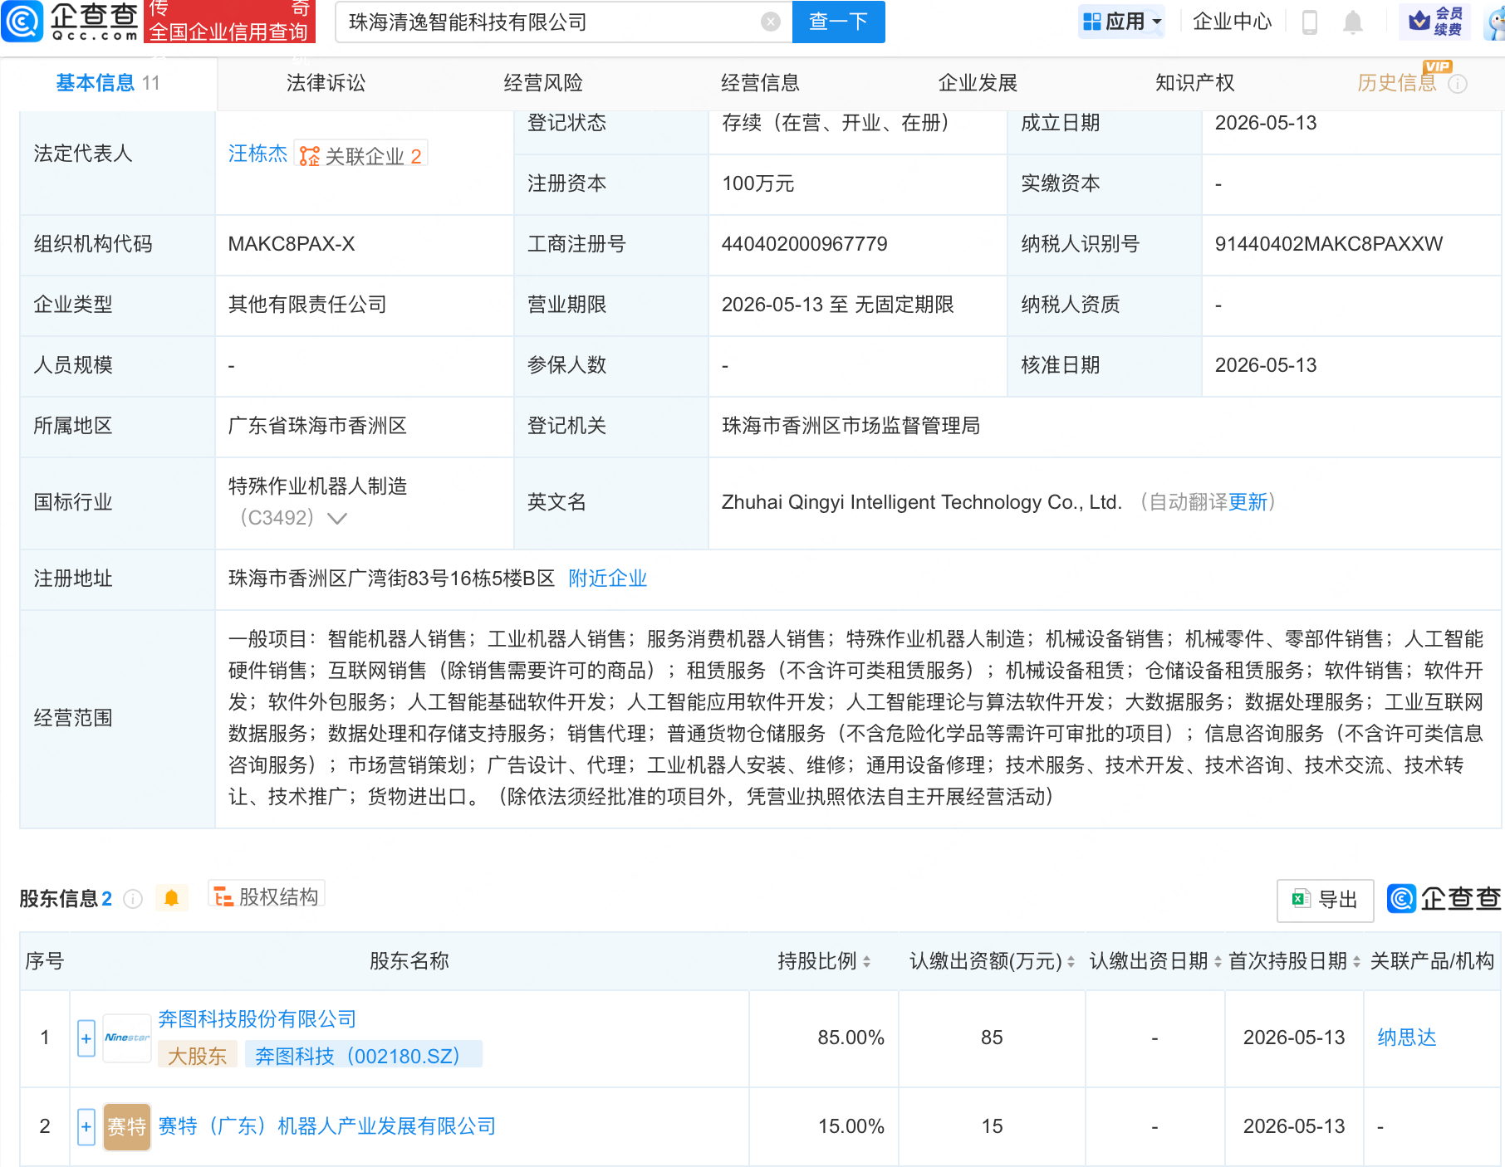Click the info icon beside 股东信息
The height and width of the screenshot is (1167, 1505).
(133, 899)
